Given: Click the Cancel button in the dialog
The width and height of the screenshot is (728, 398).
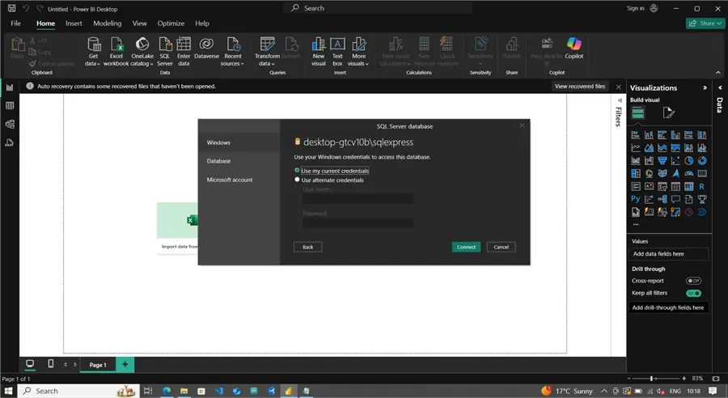Looking at the screenshot, I should (x=501, y=247).
